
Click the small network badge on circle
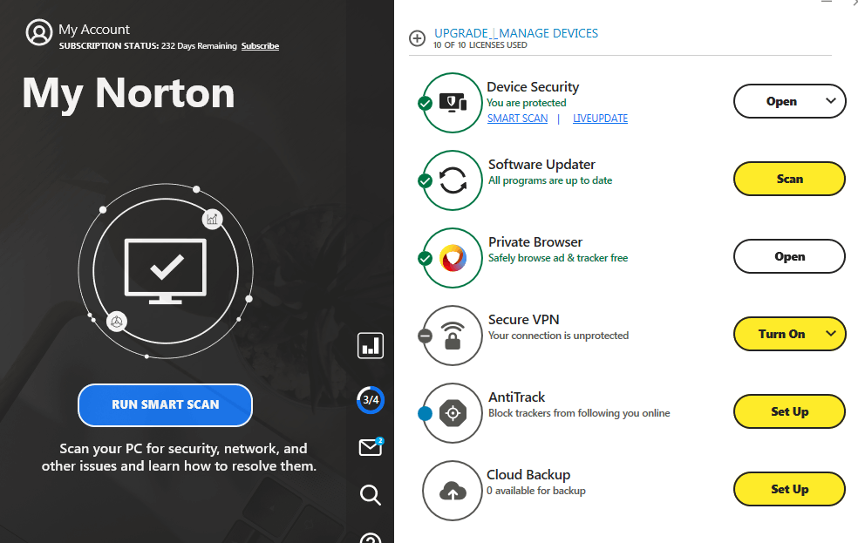117,322
